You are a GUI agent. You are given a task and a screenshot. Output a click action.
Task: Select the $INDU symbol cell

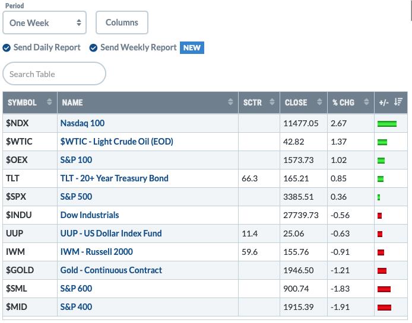coord(30,215)
